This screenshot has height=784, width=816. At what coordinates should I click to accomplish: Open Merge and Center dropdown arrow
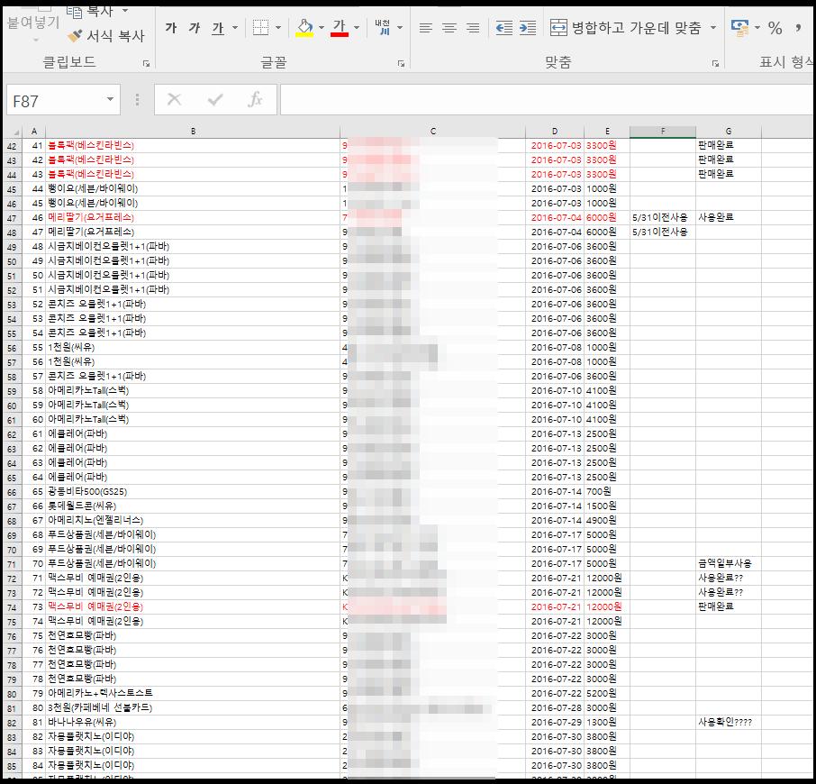tap(713, 29)
